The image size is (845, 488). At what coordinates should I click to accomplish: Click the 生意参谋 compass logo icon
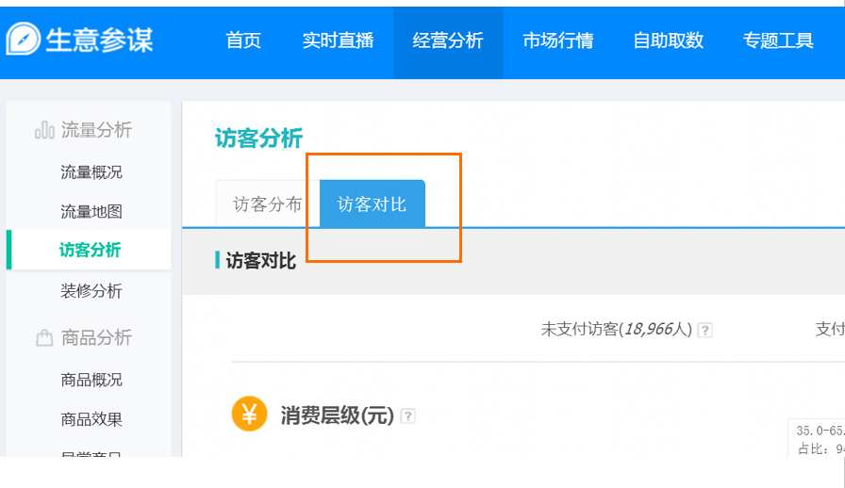click(24, 39)
